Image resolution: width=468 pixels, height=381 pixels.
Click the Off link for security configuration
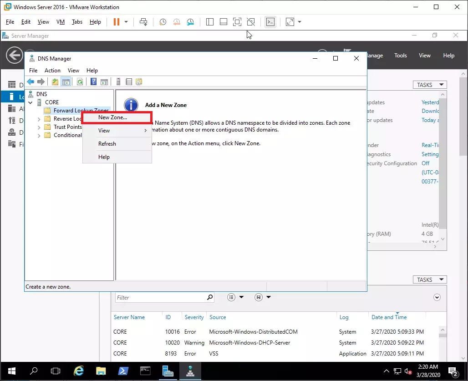[x=425, y=163]
